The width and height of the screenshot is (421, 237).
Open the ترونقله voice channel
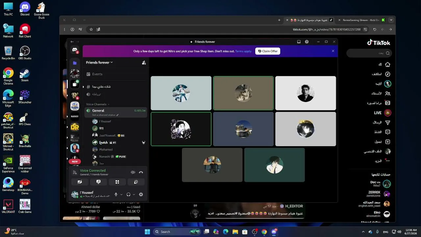(115, 94)
